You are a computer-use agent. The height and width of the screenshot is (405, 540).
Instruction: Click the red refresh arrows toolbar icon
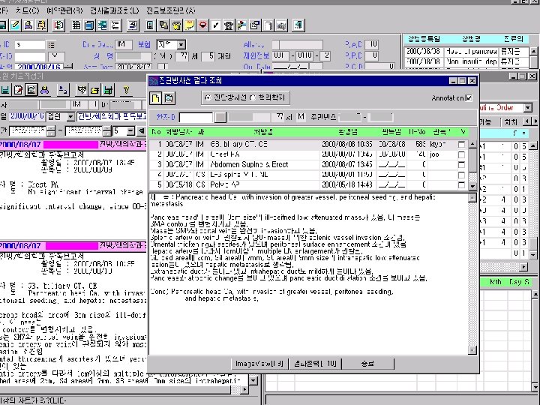tap(59, 25)
